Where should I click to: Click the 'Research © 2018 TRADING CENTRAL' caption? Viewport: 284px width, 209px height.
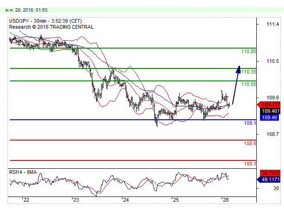coord(51,27)
